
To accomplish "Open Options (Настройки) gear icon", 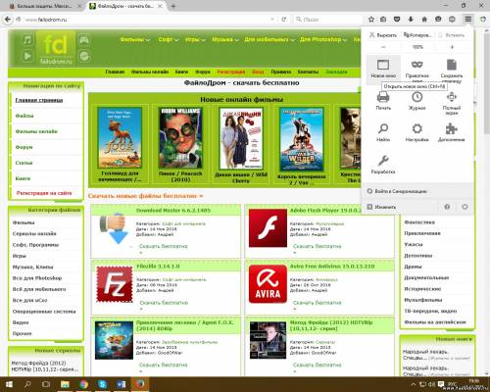I will tap(417, 128).
